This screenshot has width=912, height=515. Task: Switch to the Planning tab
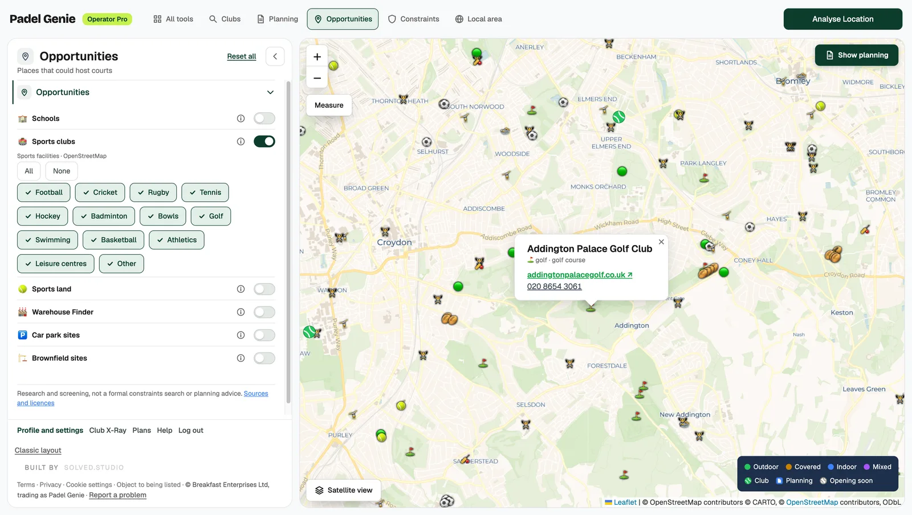coord(278,19)
